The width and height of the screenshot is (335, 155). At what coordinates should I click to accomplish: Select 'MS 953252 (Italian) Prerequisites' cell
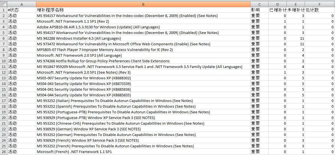click(x=143, y=101)
